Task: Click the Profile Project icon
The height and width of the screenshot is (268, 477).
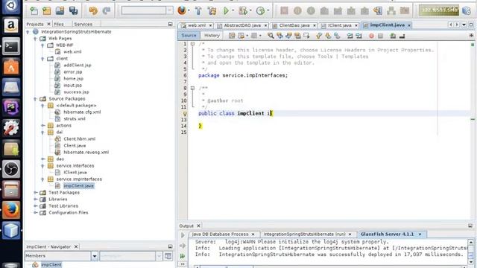Action: [x=260, y=11]
